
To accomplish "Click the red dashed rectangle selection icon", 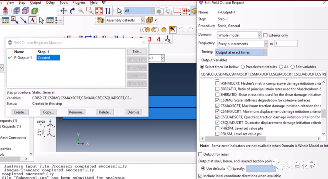I will point(177,11).
